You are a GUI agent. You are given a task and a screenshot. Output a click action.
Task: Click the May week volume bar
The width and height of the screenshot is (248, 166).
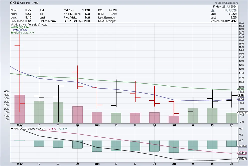[20, 109]
